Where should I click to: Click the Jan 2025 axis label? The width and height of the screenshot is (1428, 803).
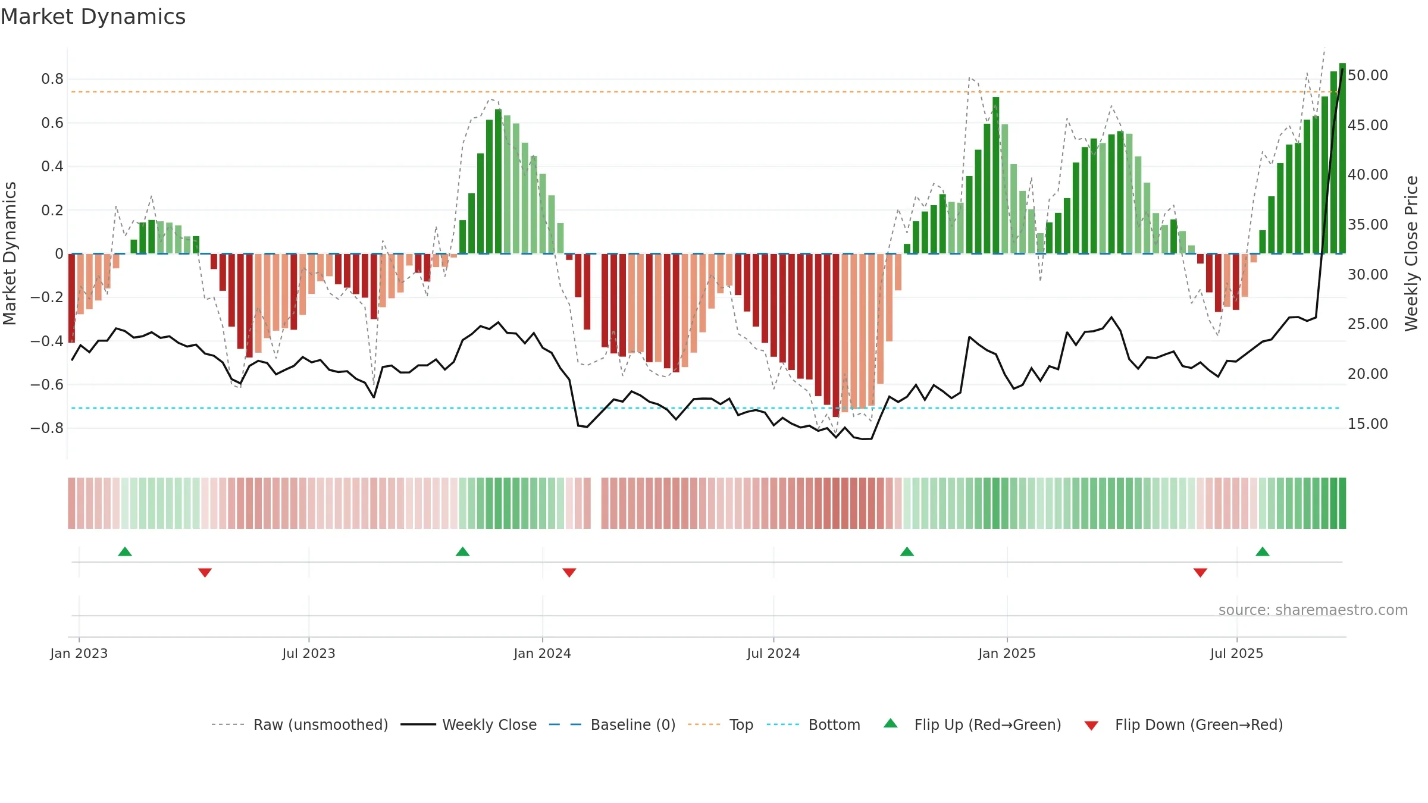click(x=1007, y=653)
